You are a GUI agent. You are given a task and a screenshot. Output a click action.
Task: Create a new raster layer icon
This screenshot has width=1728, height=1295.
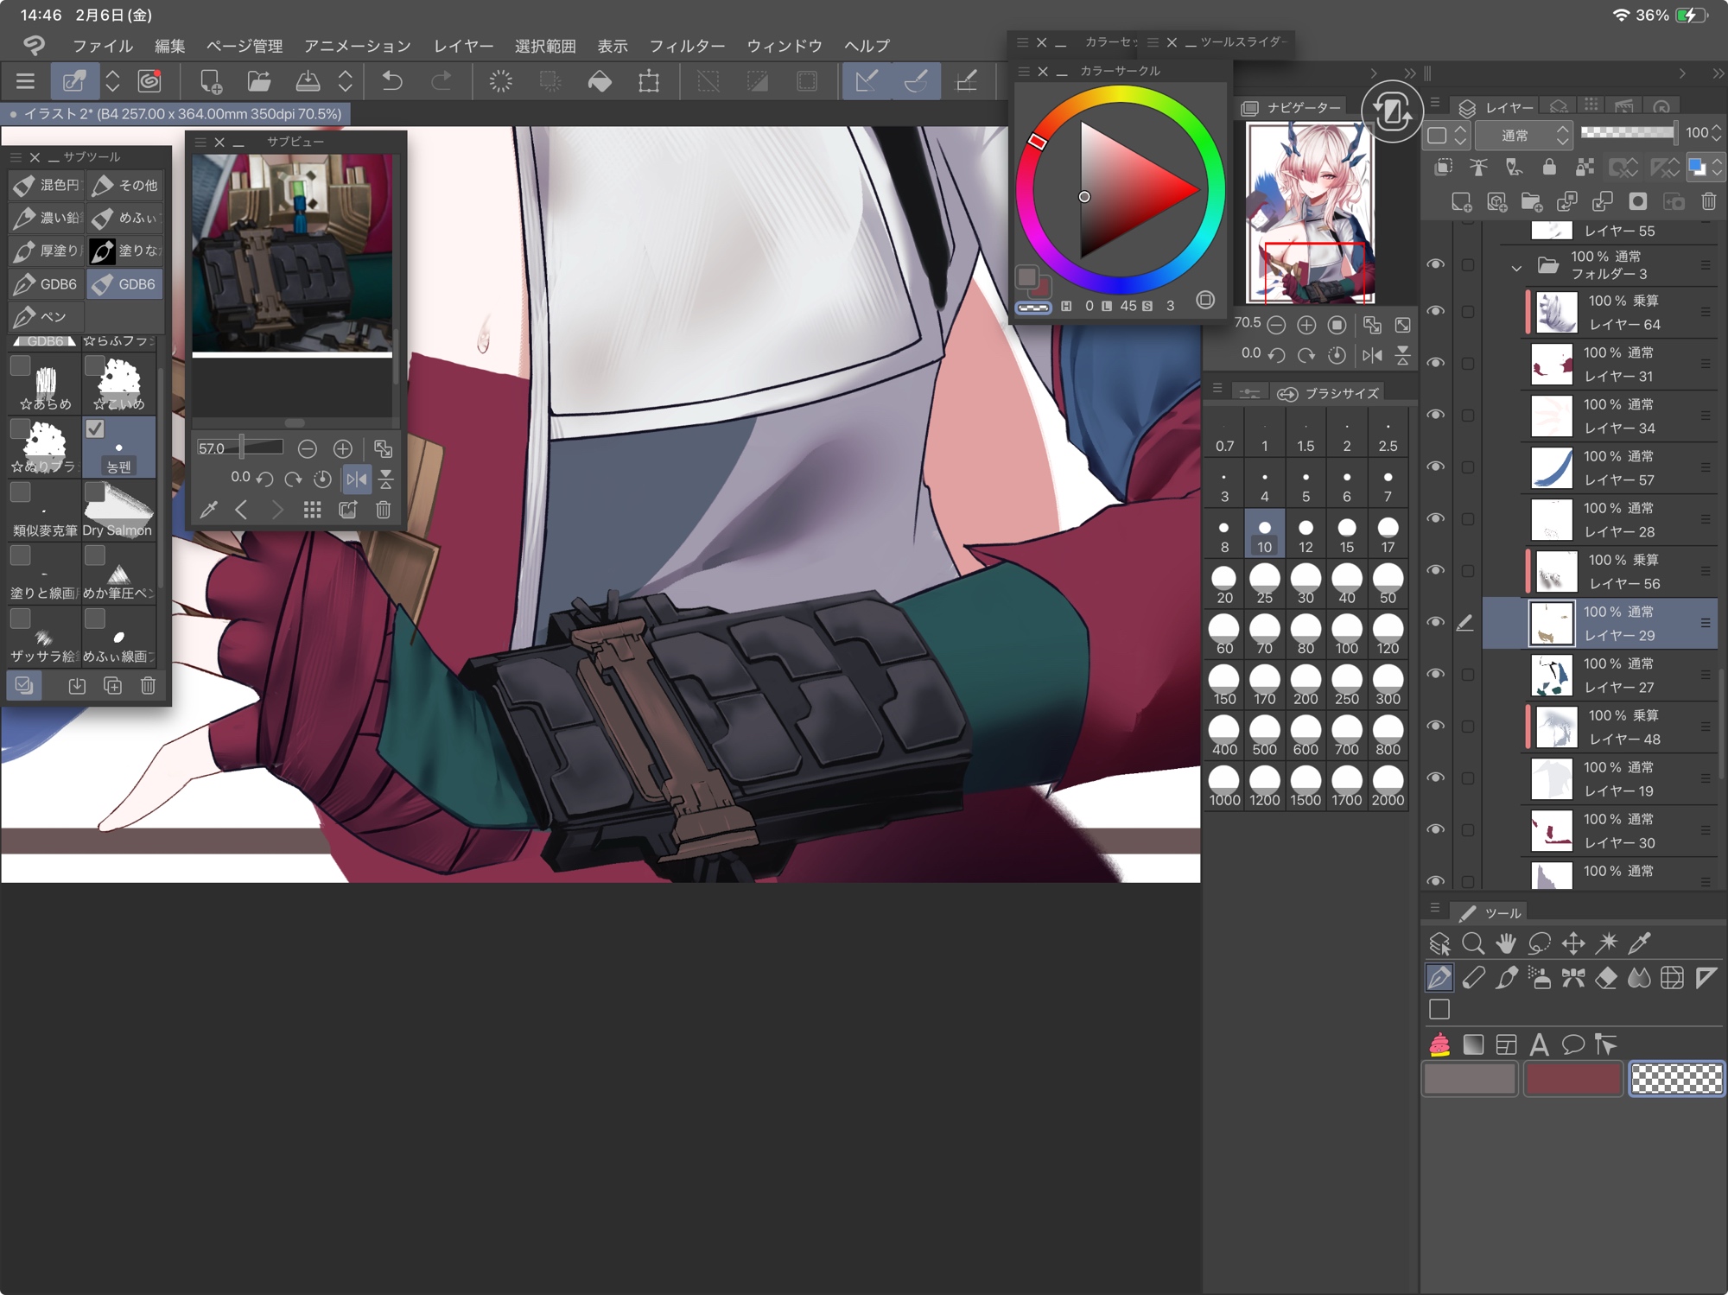click(x=1461, y=201)
